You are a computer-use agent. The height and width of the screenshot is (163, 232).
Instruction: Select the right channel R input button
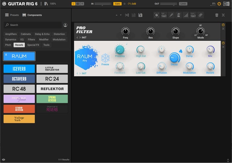pos(82,4)
